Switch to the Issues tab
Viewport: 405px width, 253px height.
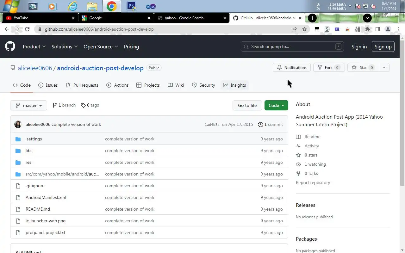(48, 85)
